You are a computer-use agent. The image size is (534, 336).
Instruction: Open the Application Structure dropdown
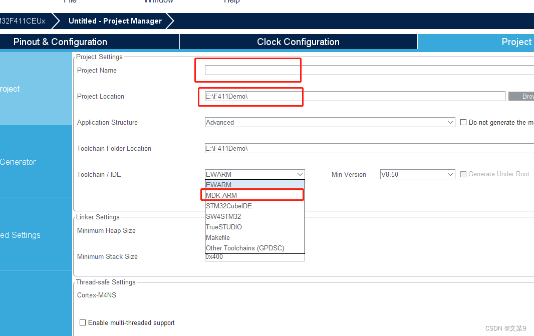[x=330, y=122]
